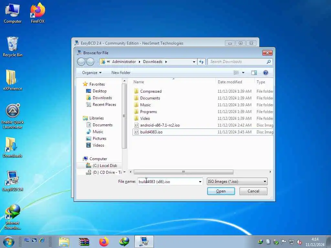Click the network tray icon
This screenshot has height=248, width=331.
coord(292,242)
